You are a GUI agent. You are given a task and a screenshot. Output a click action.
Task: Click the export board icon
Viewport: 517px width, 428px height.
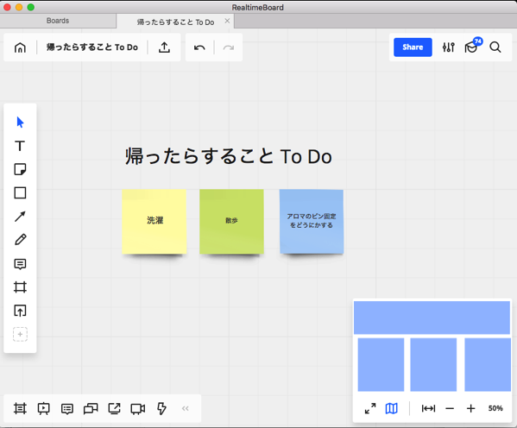click(x=164, y=47)
